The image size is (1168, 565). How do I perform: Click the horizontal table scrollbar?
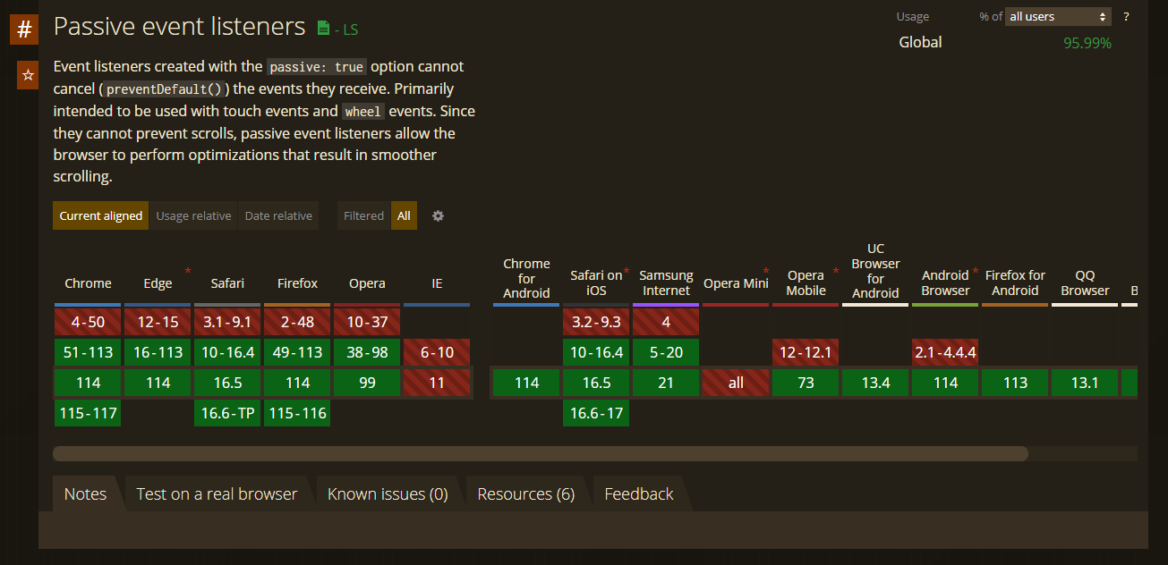pos(541,453)
